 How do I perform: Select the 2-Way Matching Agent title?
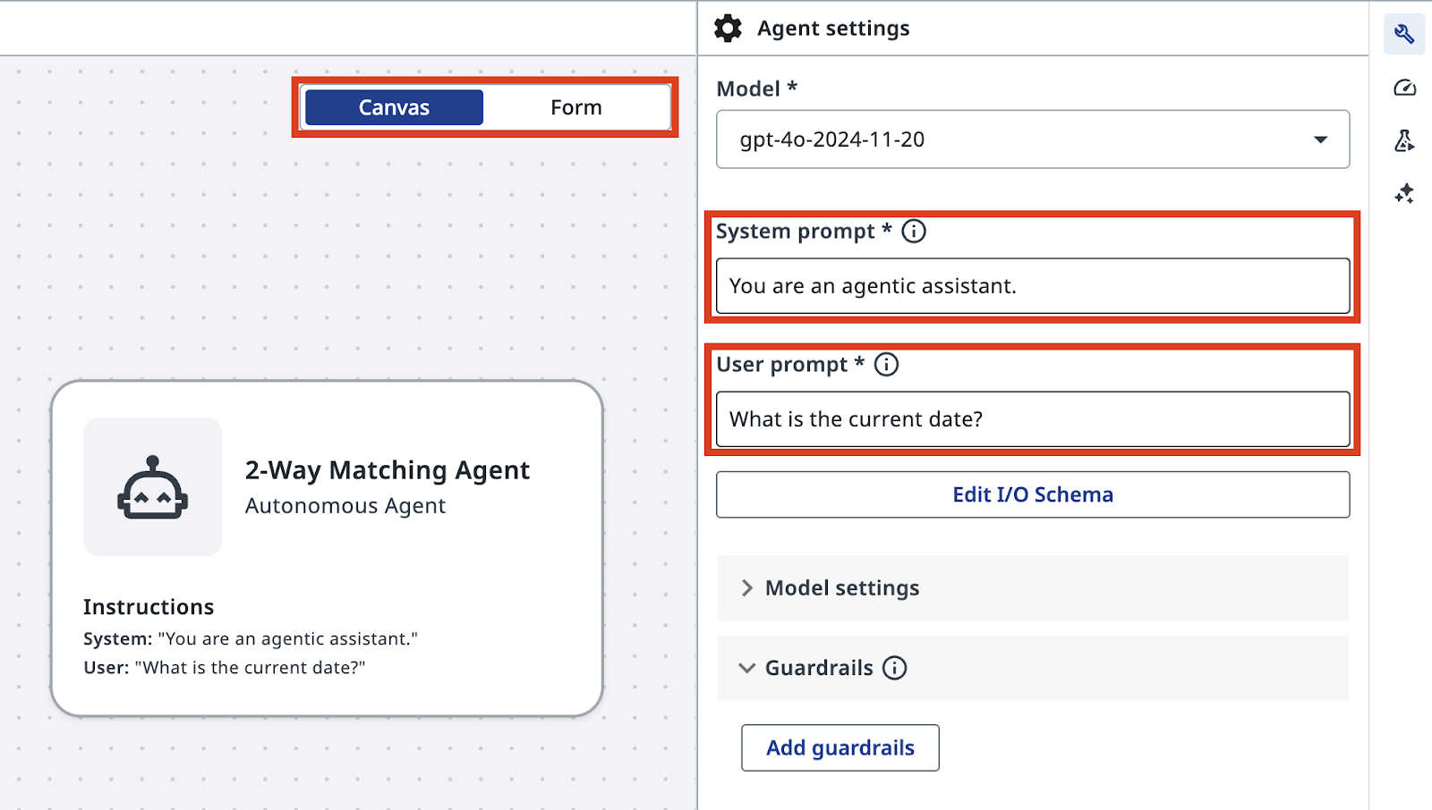coord(388,470)
